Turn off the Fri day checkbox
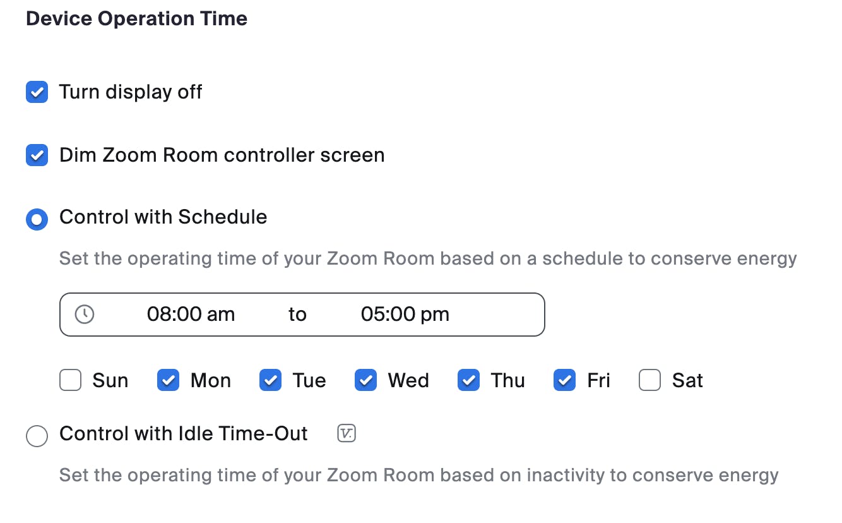The image size is (842, 523). click(564, 381)
